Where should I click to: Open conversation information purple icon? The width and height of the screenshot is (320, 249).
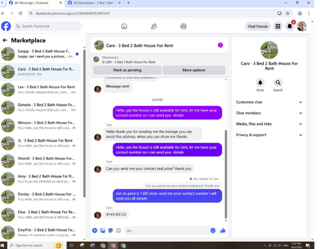tap(220, 45)
